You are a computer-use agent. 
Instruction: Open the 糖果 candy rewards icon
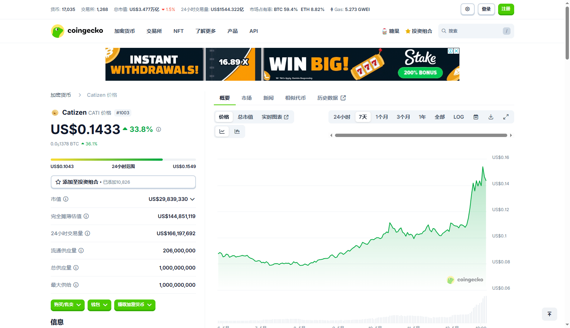(390, 31)
